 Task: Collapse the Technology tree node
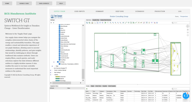pyautogui.click(x=54, y=62)
